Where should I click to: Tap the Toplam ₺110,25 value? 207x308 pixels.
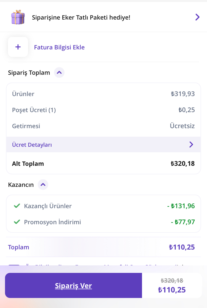point(182,247)
